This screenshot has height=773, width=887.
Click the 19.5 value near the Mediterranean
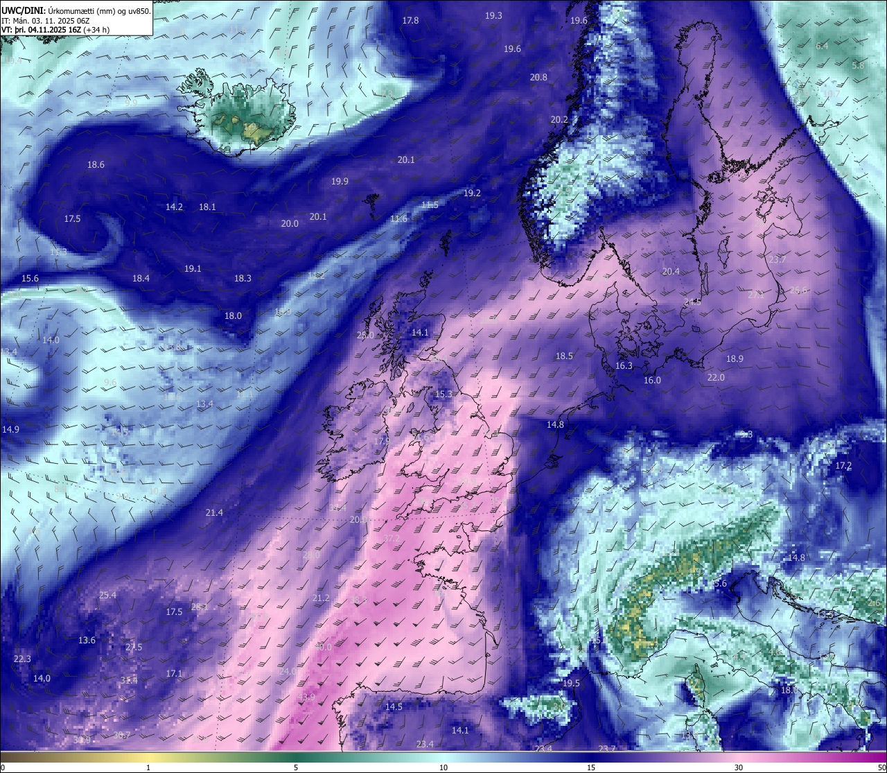click(x=571, y=684)
